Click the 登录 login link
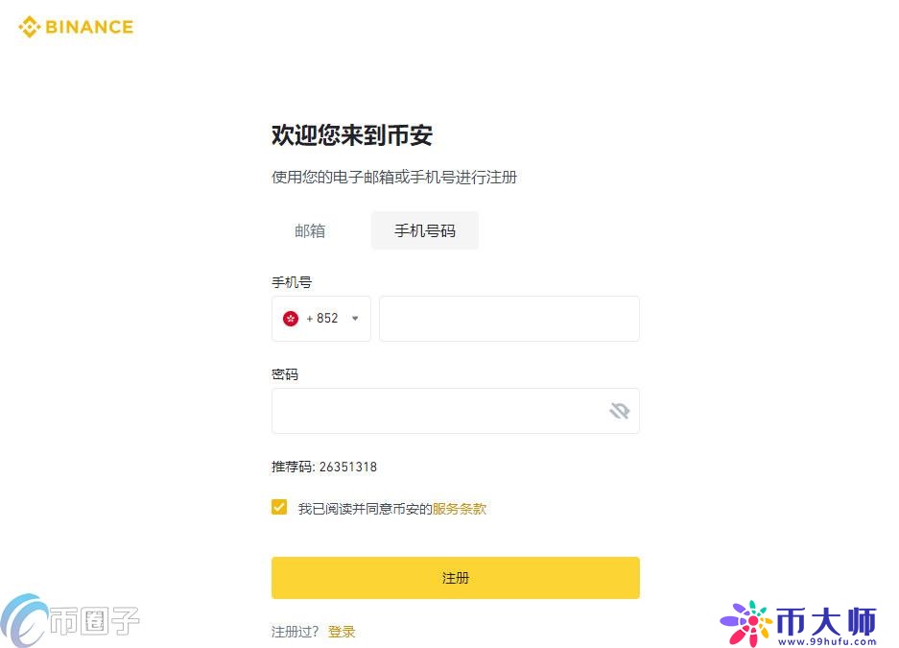The width and height of the screenshot is (899, 648). (342, 632)
